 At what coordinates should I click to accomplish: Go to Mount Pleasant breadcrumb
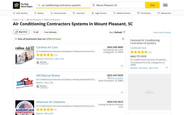[x=34, y=20]
